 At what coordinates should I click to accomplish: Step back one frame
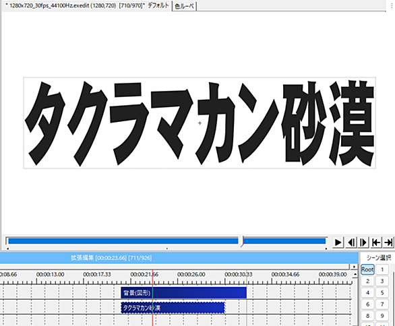[x=351, y=242]
